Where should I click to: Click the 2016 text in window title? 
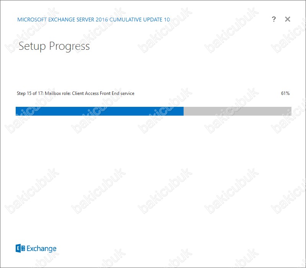[x=102, y=20]
